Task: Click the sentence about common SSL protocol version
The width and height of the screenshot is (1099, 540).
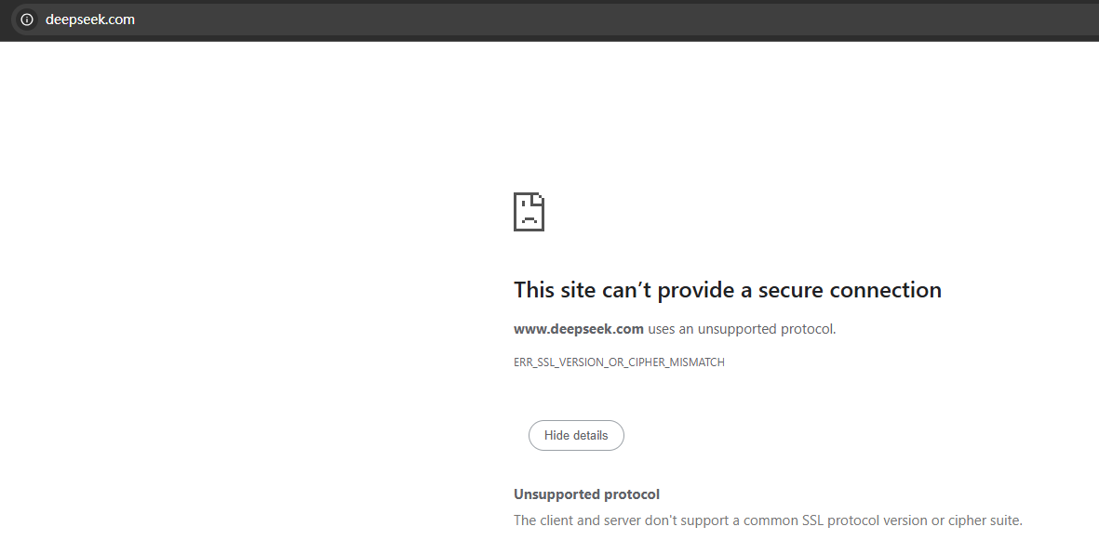Action: tap(768, 520)
